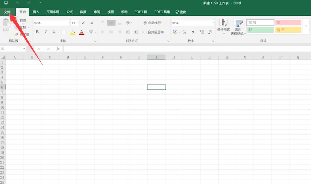Select the 常规 cell style
This screenshot has height=184, width=311.
tap(260, 23)
